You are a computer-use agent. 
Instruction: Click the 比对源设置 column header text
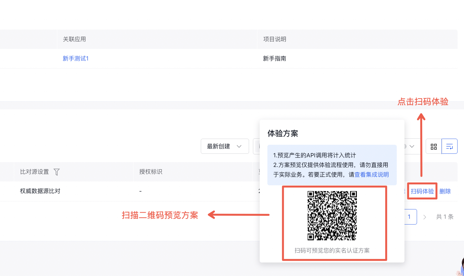(34, 172)
